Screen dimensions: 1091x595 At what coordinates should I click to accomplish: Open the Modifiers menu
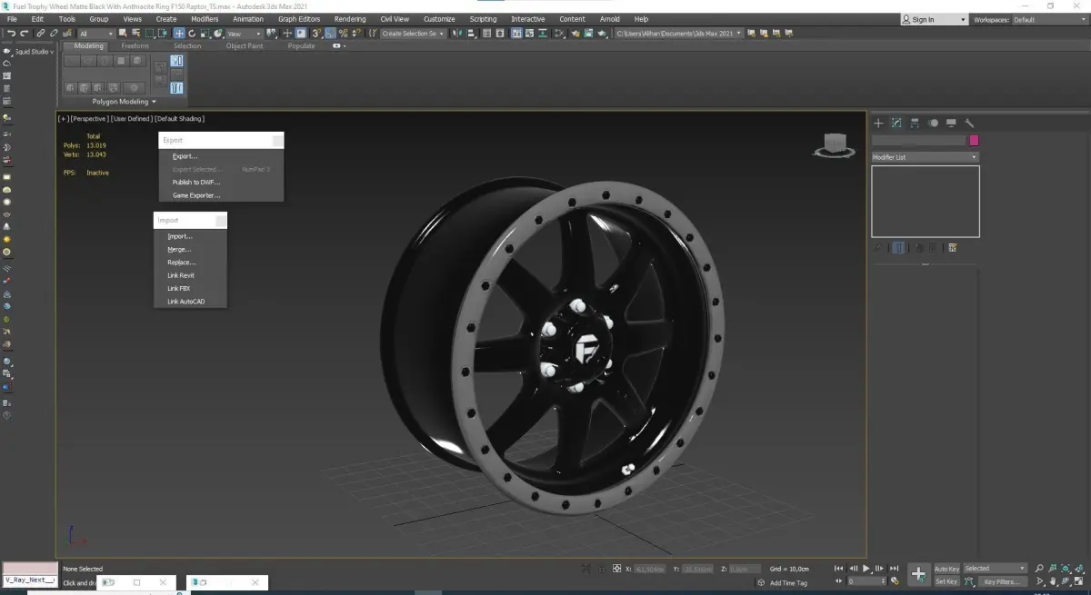pos(205,19)
